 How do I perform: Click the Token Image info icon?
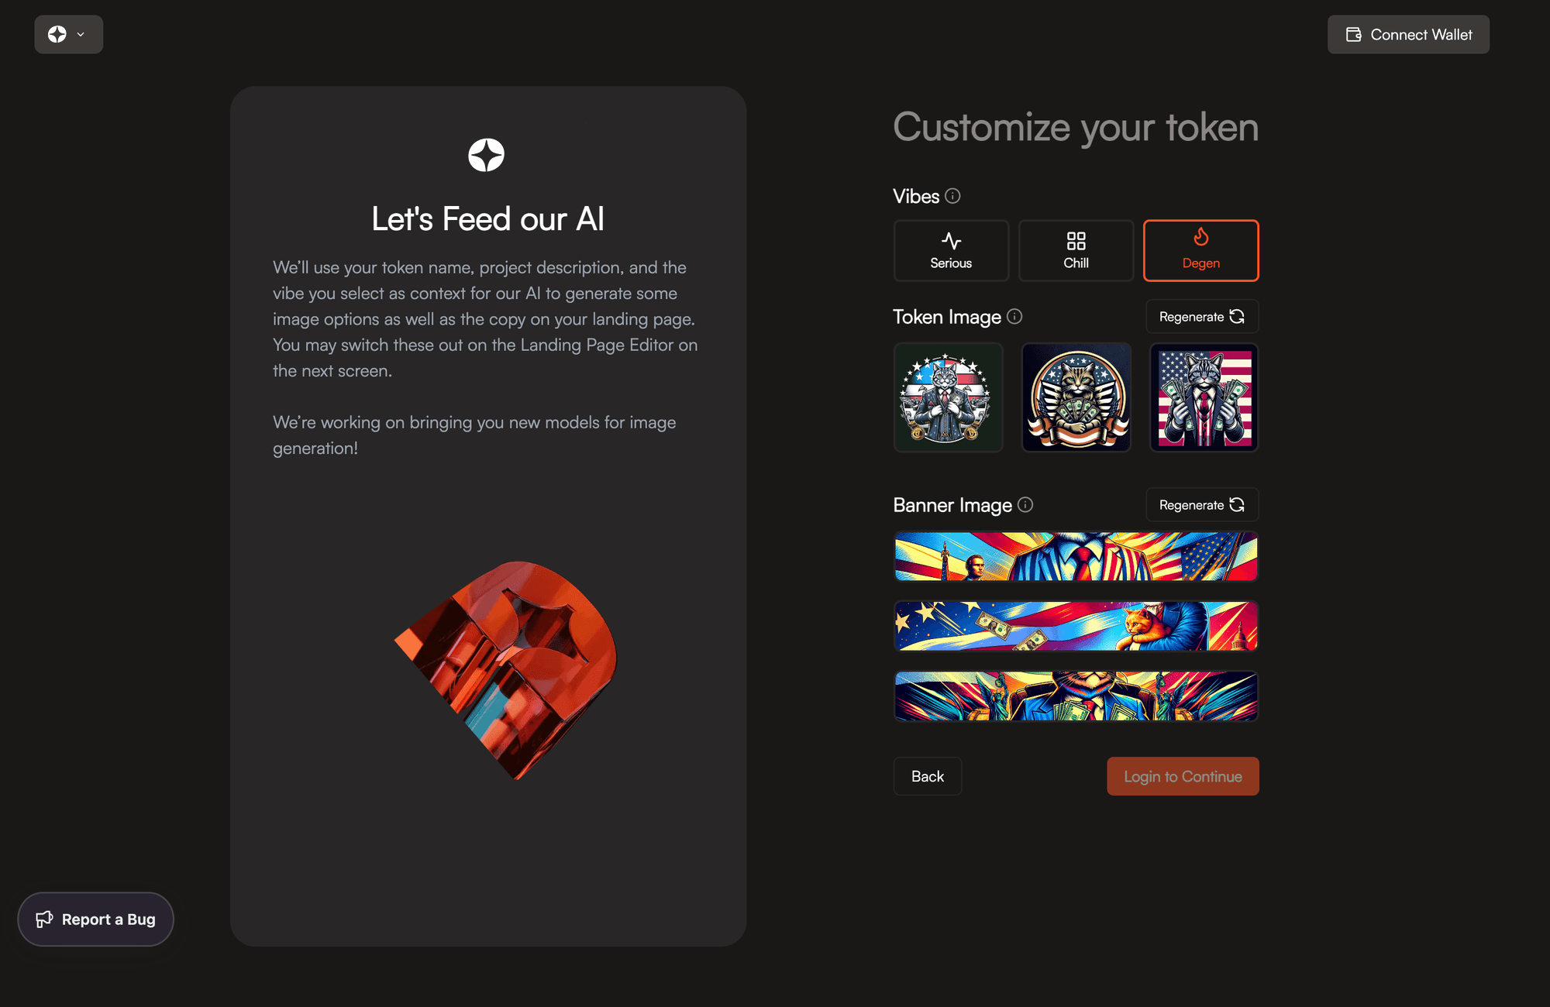[x=1014, y=316]
